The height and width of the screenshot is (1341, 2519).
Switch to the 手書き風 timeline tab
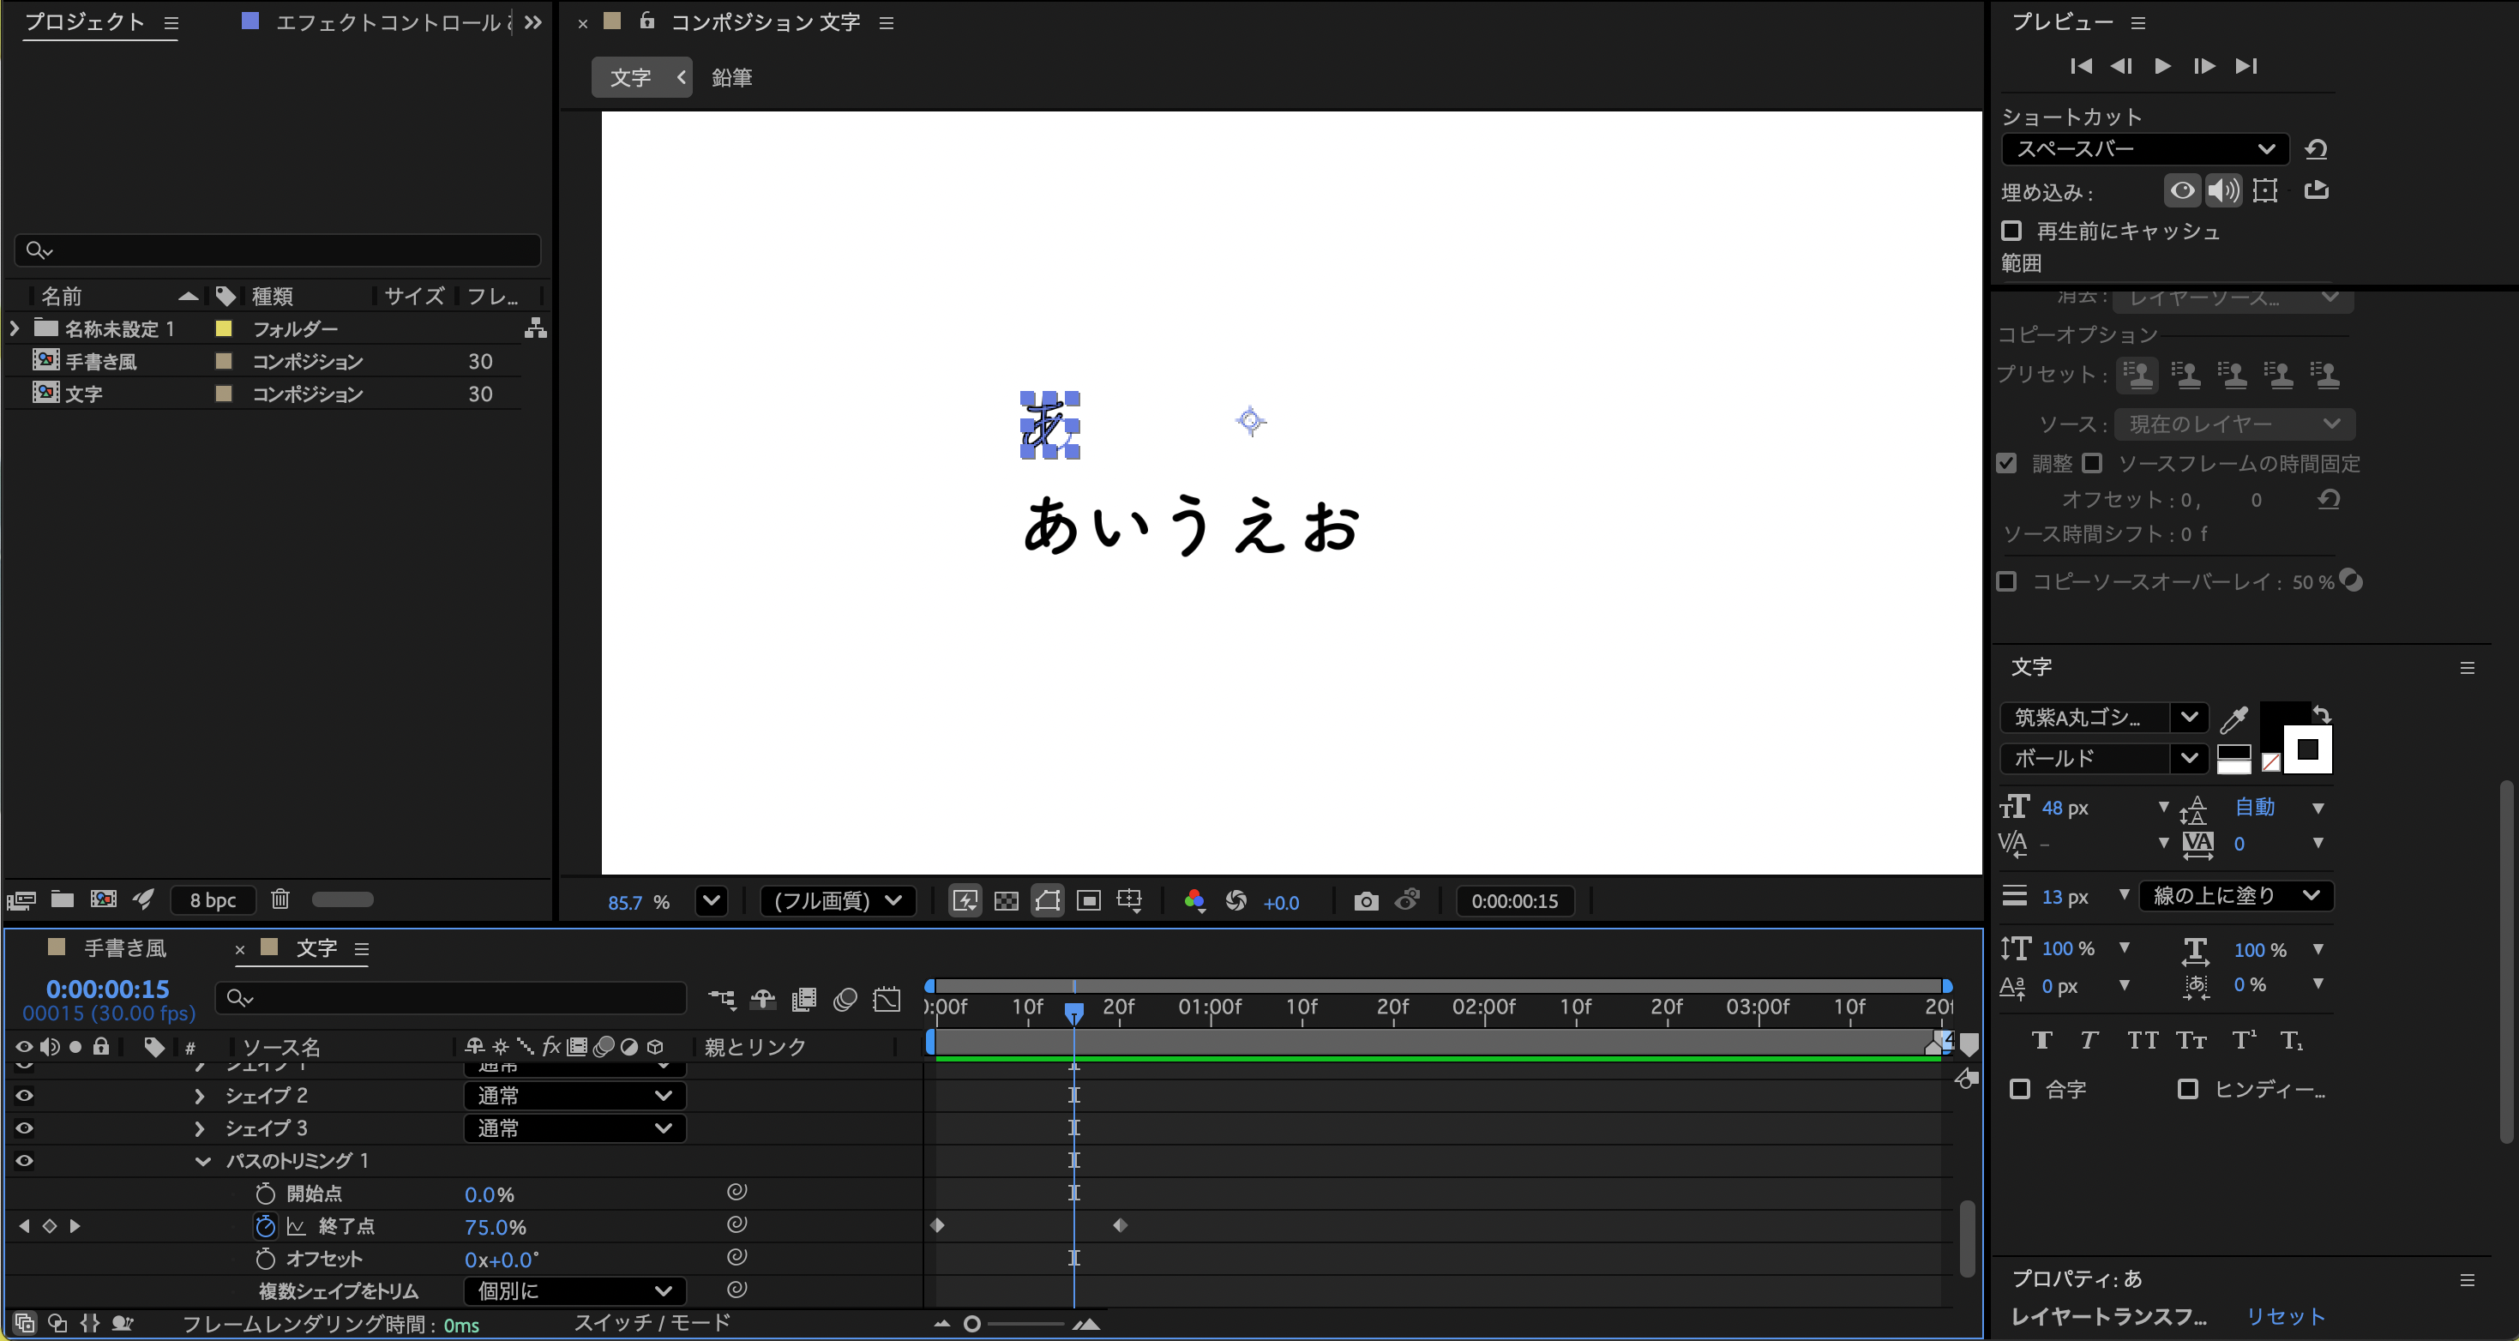click(124, 947)
